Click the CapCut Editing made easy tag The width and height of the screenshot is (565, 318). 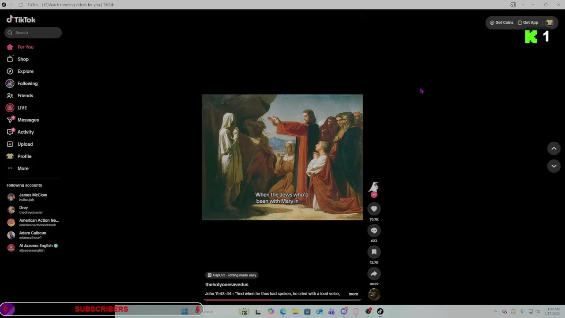232,275
